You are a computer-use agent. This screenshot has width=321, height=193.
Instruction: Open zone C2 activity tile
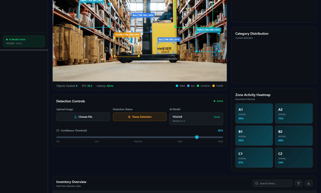[294, 157]
